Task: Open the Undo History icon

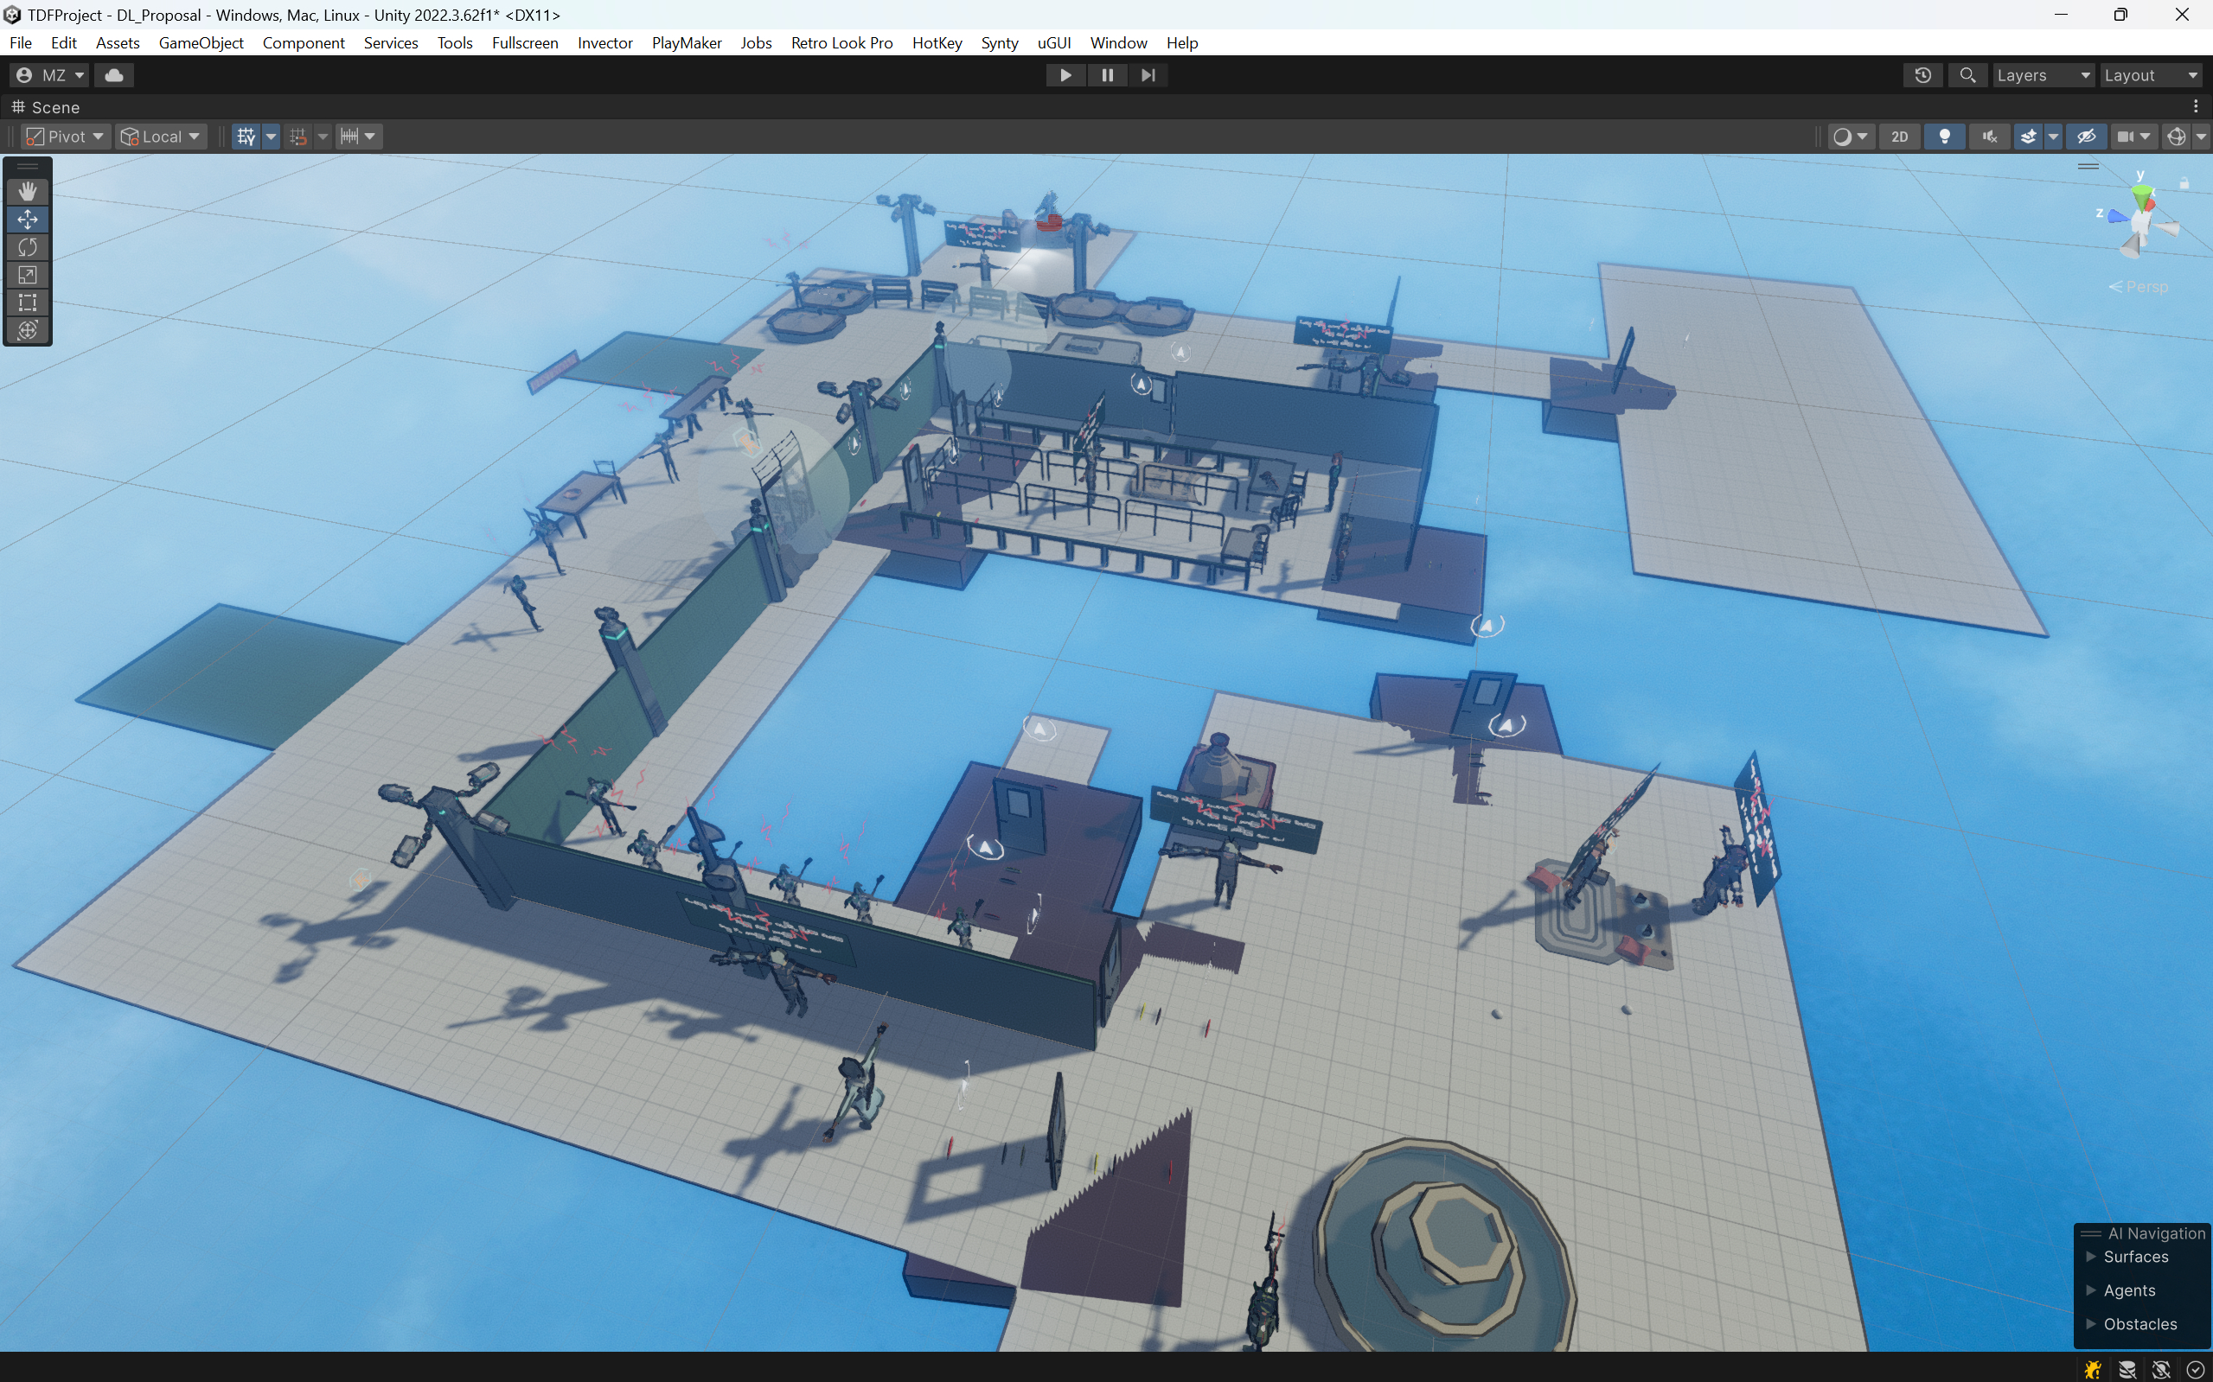Action: (x=1922, y=75)
